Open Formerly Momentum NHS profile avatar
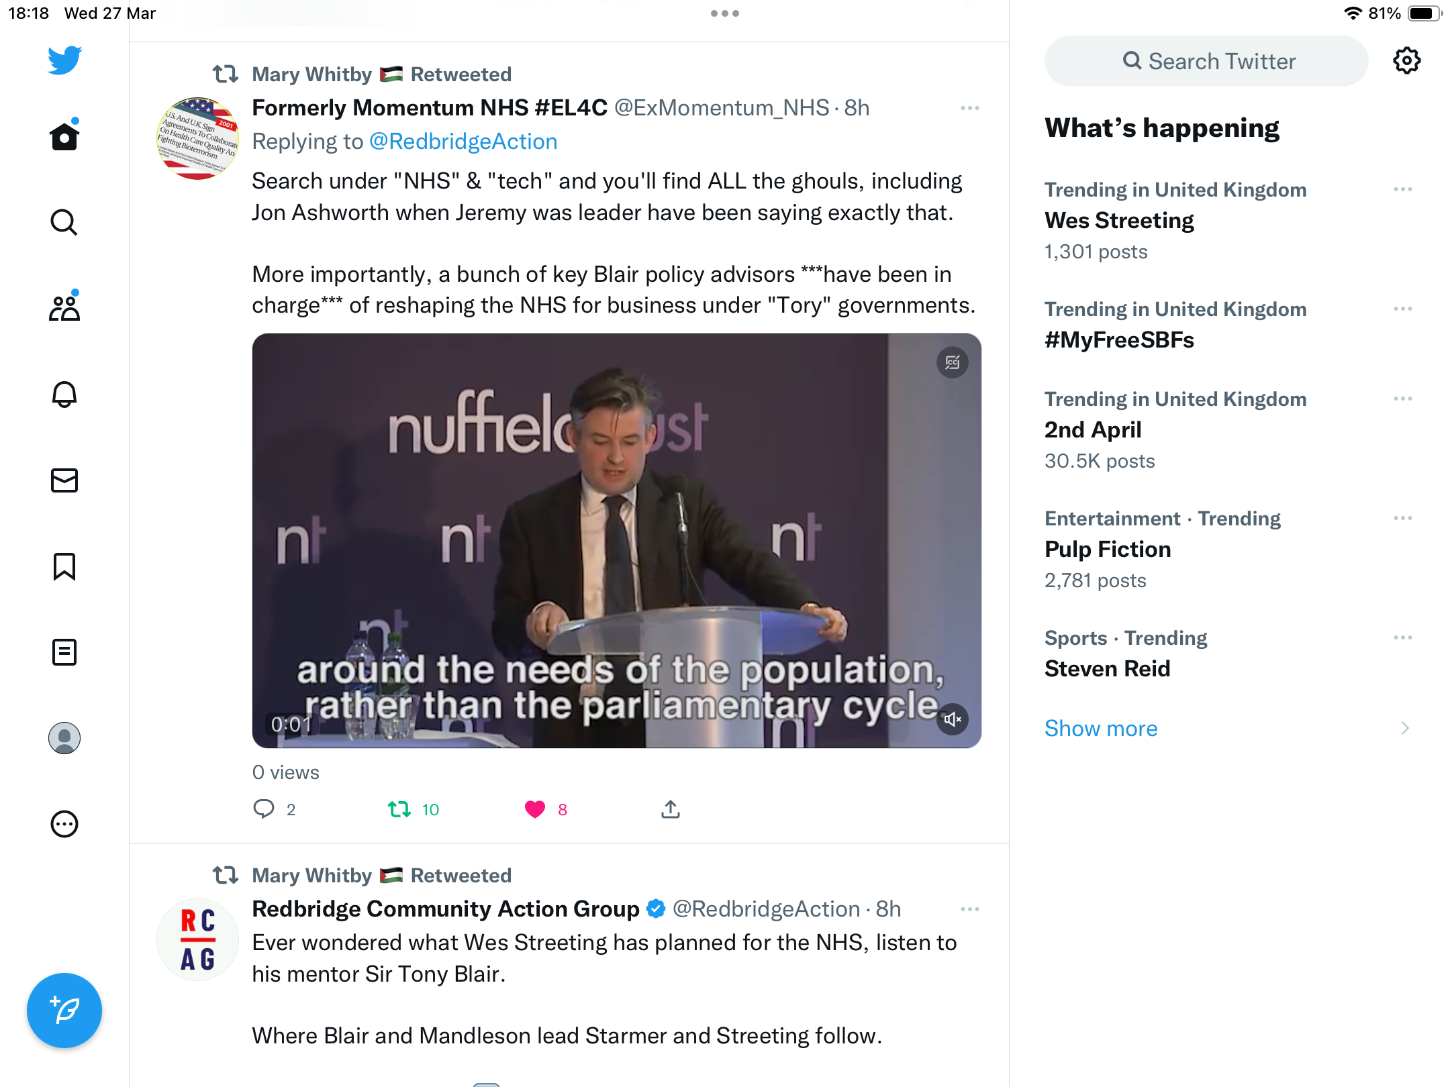 coord(197,139)
